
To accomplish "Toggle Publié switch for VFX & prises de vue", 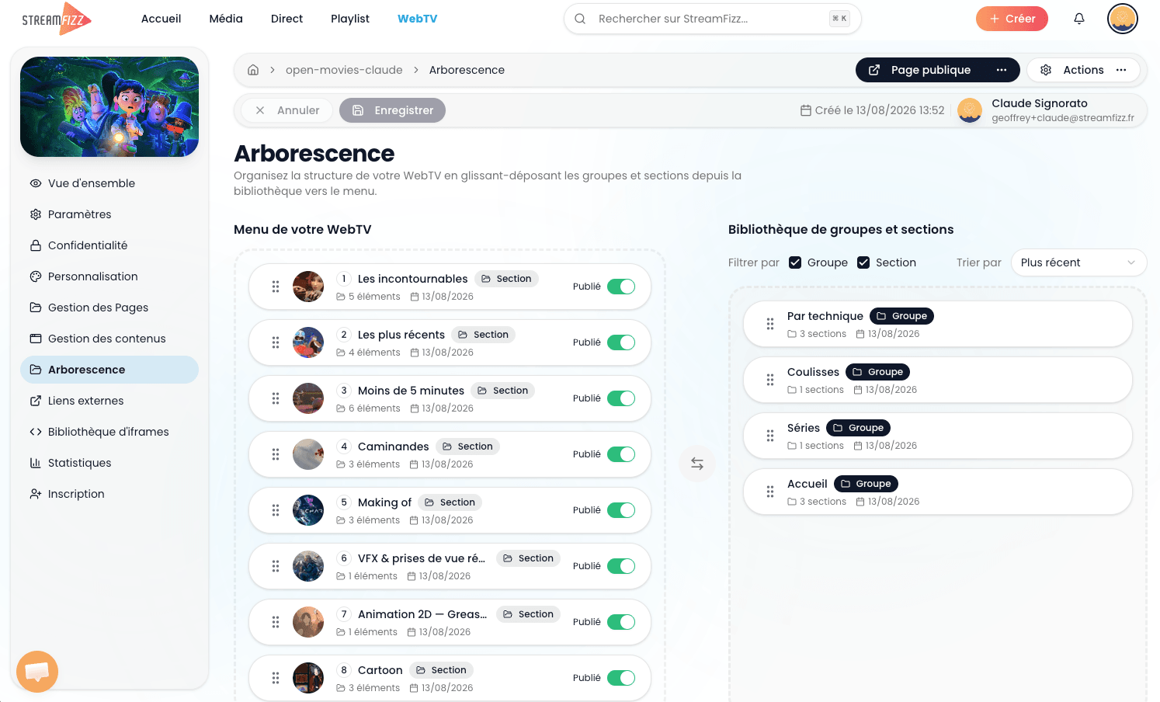I will click(x=621, y=566).
